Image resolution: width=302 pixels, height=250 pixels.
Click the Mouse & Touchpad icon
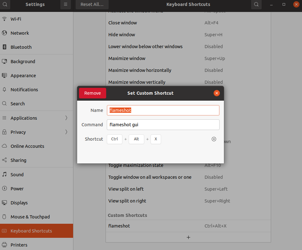point(4,217)
